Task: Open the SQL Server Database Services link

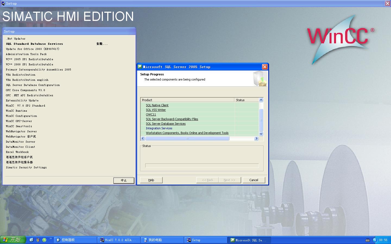Action: (x=166, y=124)
